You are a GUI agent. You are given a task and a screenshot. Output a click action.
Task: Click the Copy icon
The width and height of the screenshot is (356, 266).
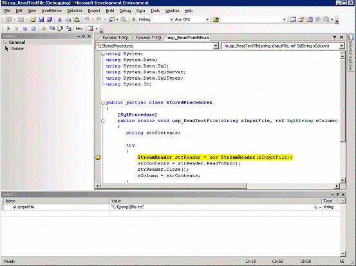(68, 19)
